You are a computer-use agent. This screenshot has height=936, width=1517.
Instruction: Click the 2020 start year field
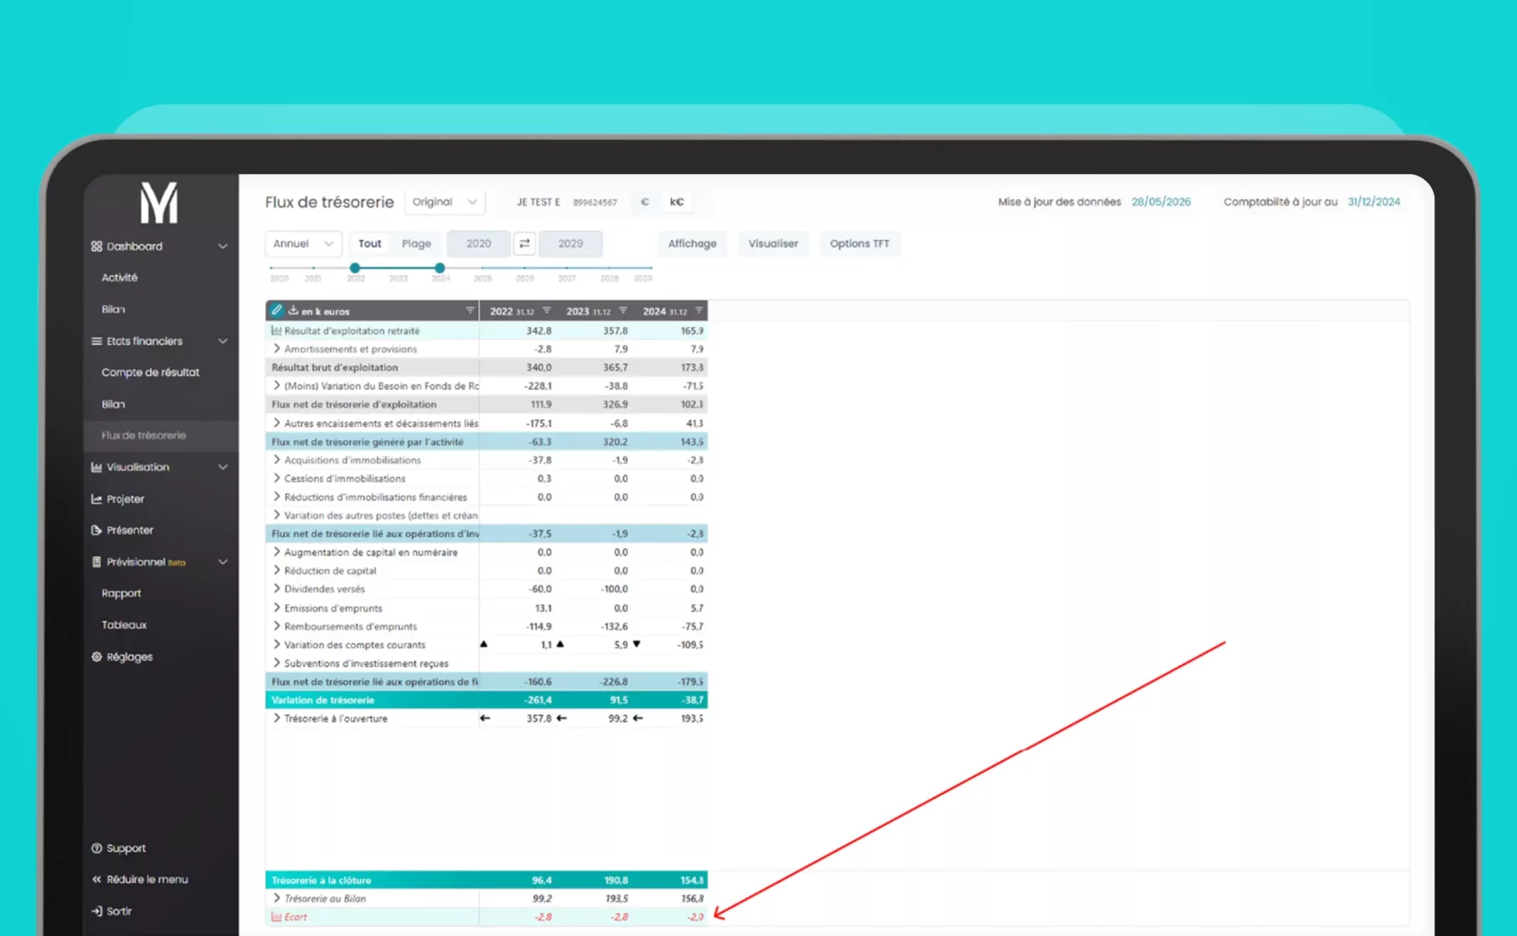(478, 243)
